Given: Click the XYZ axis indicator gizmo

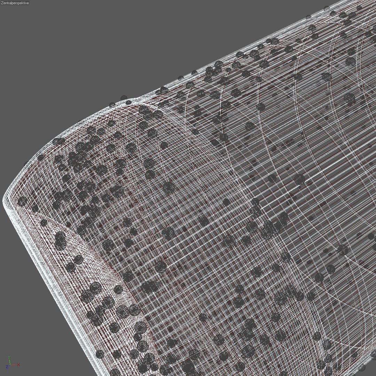Looking at the screenshot, I should (x=13, y=362).
